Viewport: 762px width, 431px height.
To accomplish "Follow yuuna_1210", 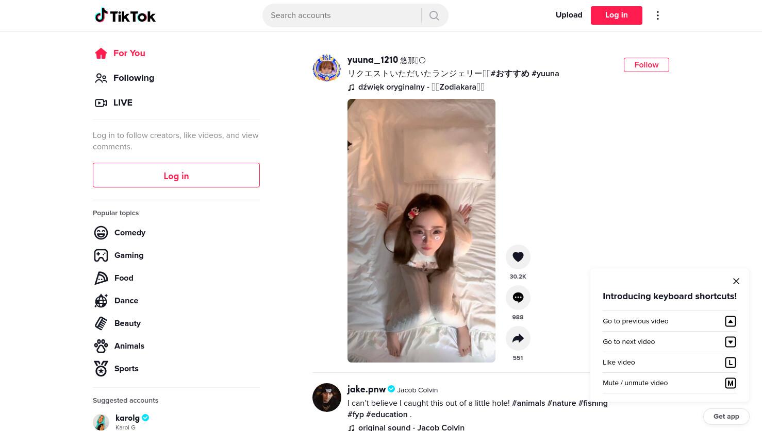I will pos(646,65).
